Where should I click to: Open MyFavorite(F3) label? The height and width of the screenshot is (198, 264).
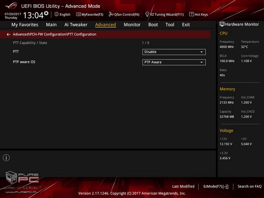pos(92,15)
